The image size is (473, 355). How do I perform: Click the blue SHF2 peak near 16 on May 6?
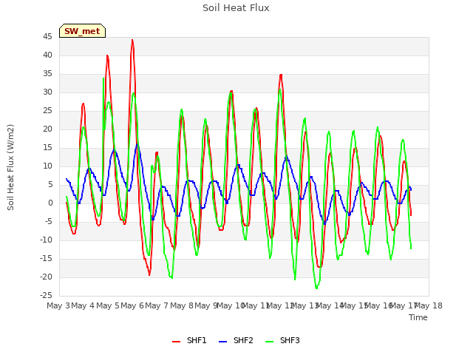(137, 145)
